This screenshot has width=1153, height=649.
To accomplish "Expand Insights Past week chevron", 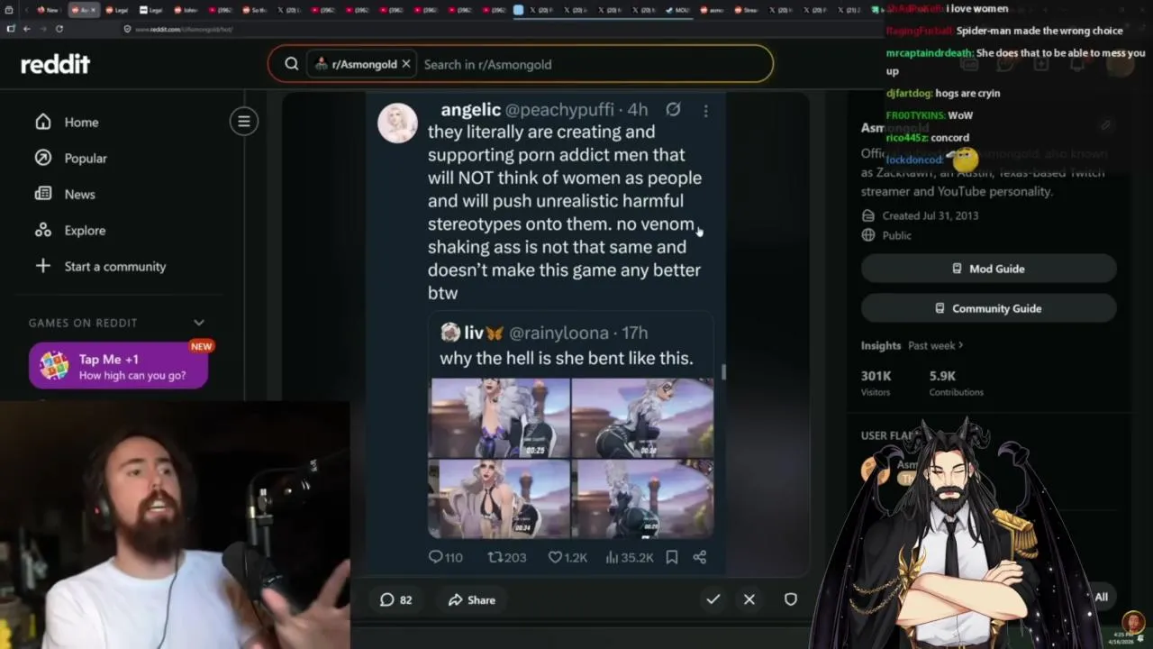I will point(960,345).
